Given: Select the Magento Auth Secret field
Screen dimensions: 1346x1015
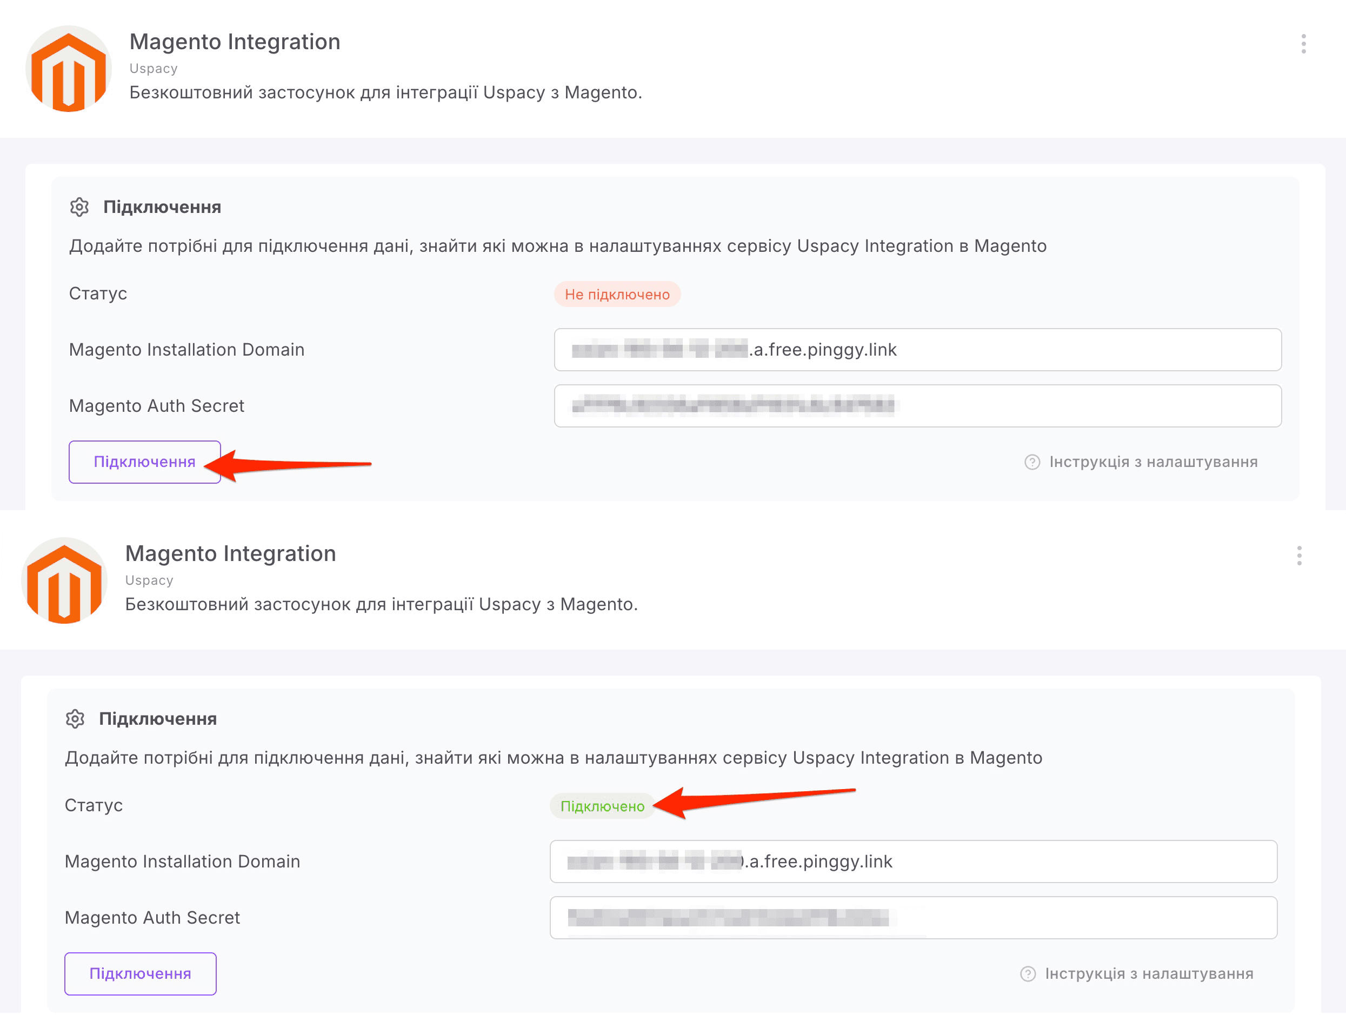Looking at the screenshot, I should click(x=918, y=405).
